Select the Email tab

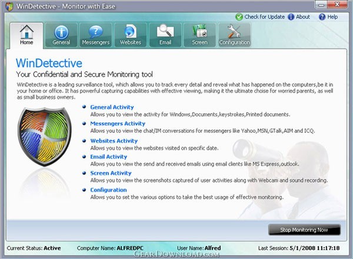pos(165,35)
